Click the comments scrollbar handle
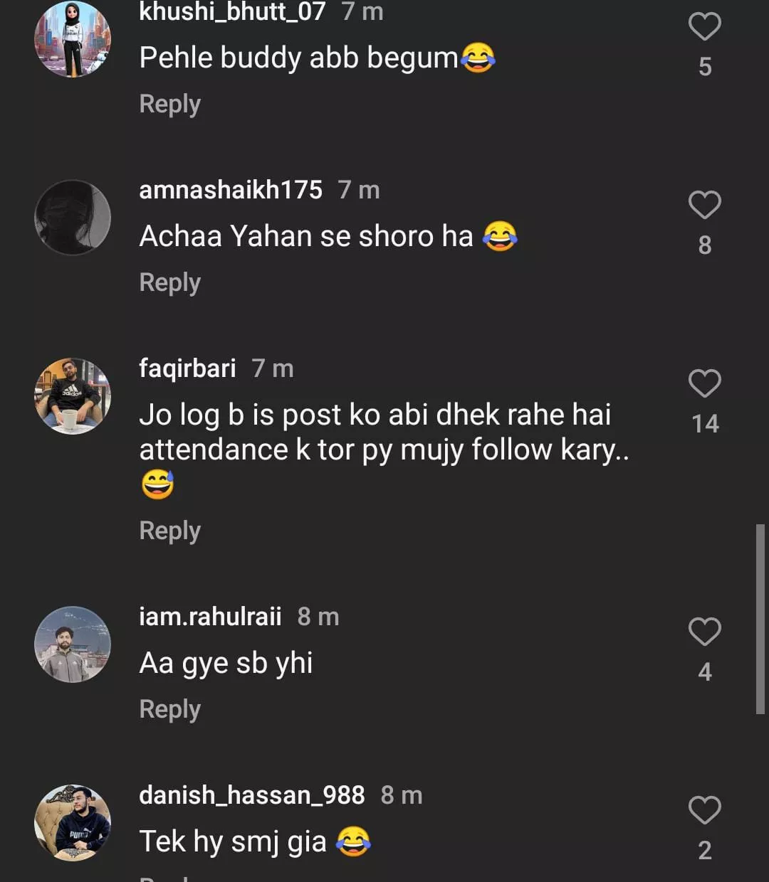769x882 pixels. point(760,619)
